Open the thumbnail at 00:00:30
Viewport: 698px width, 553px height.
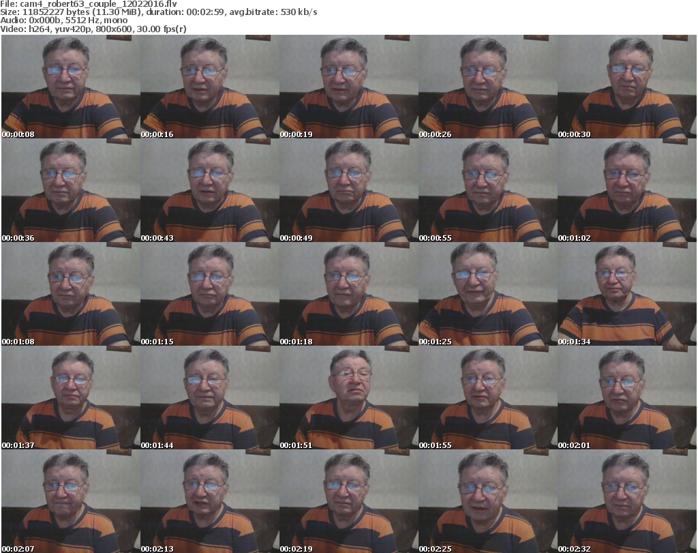click(627, 87)
